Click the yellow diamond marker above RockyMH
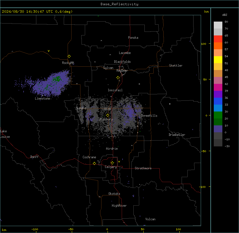 69,56
